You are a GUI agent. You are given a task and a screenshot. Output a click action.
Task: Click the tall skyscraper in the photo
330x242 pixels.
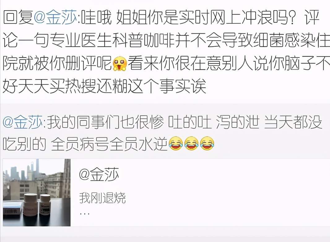point(37,166)
